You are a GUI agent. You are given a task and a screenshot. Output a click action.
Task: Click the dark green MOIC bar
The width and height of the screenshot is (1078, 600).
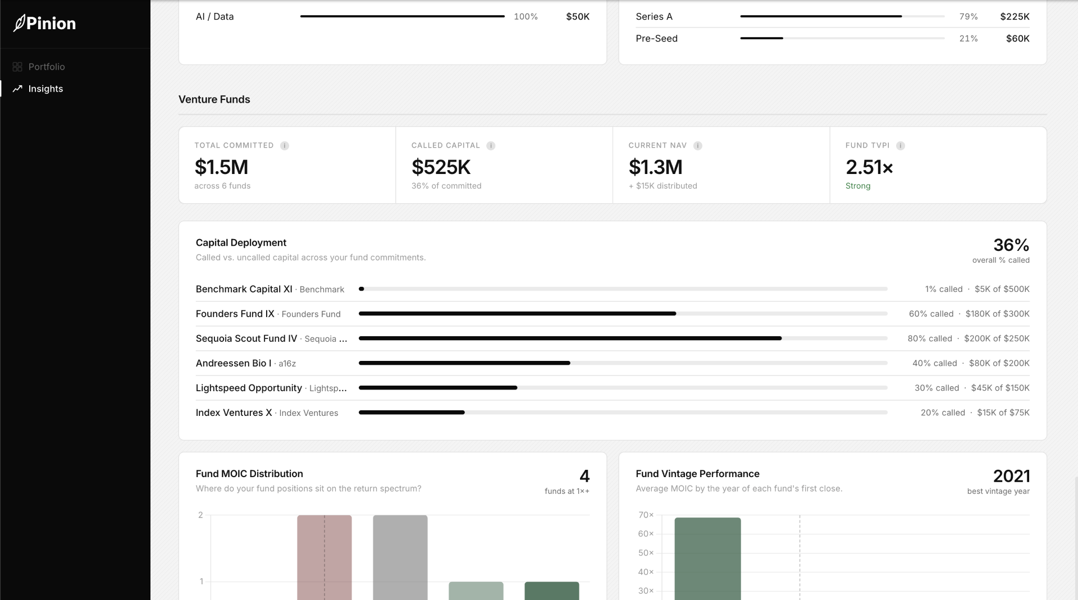tap(552, 590)
